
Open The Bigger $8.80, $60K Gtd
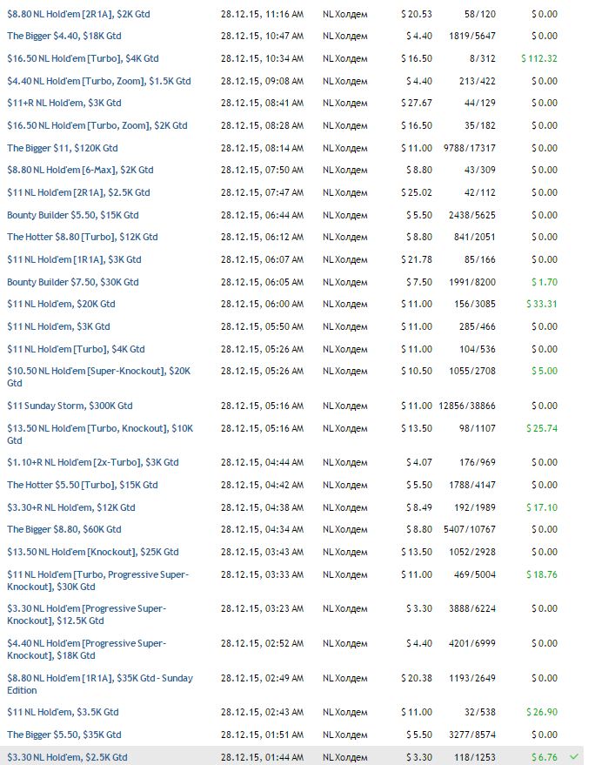click(64, 529)
